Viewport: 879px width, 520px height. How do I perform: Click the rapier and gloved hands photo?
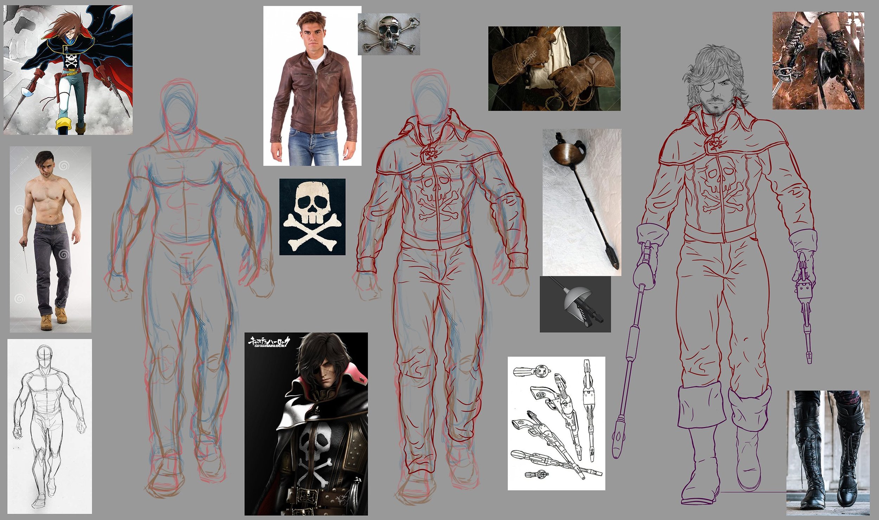click(818, 60)
